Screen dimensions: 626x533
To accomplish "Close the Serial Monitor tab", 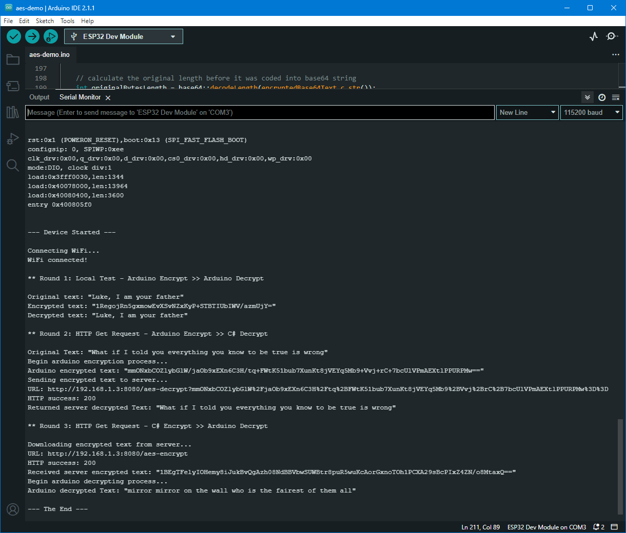I will [108, 98].
